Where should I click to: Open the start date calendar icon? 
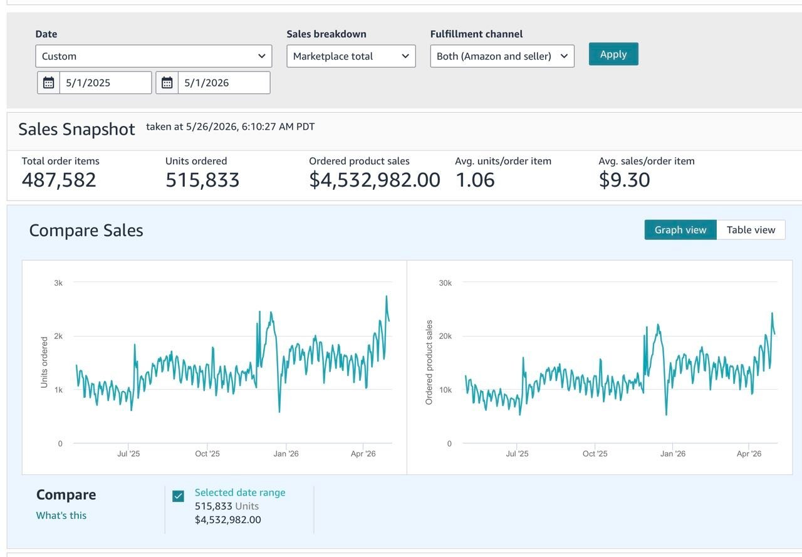pos(49,83)
